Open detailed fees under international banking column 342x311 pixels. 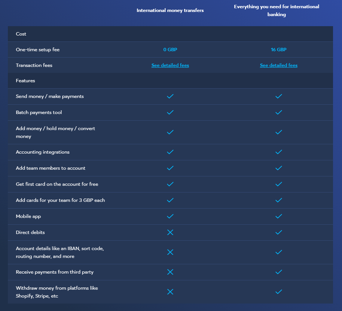tap(278, 65)
